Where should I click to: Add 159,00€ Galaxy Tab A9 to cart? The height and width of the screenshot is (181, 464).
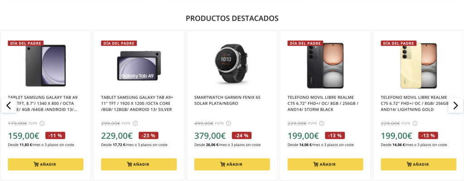[45, 164]
